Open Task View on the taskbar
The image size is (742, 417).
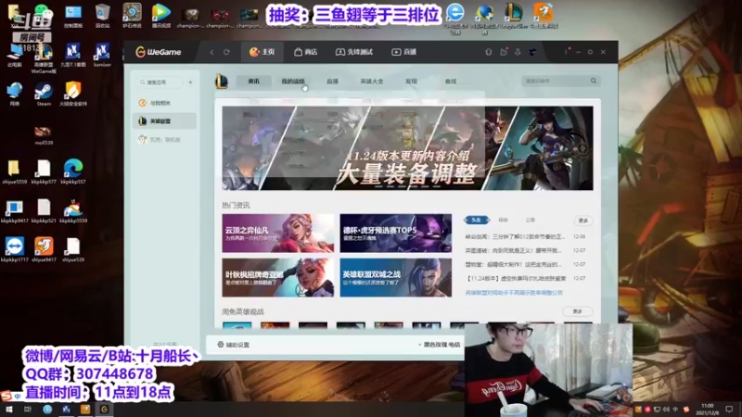28,410
